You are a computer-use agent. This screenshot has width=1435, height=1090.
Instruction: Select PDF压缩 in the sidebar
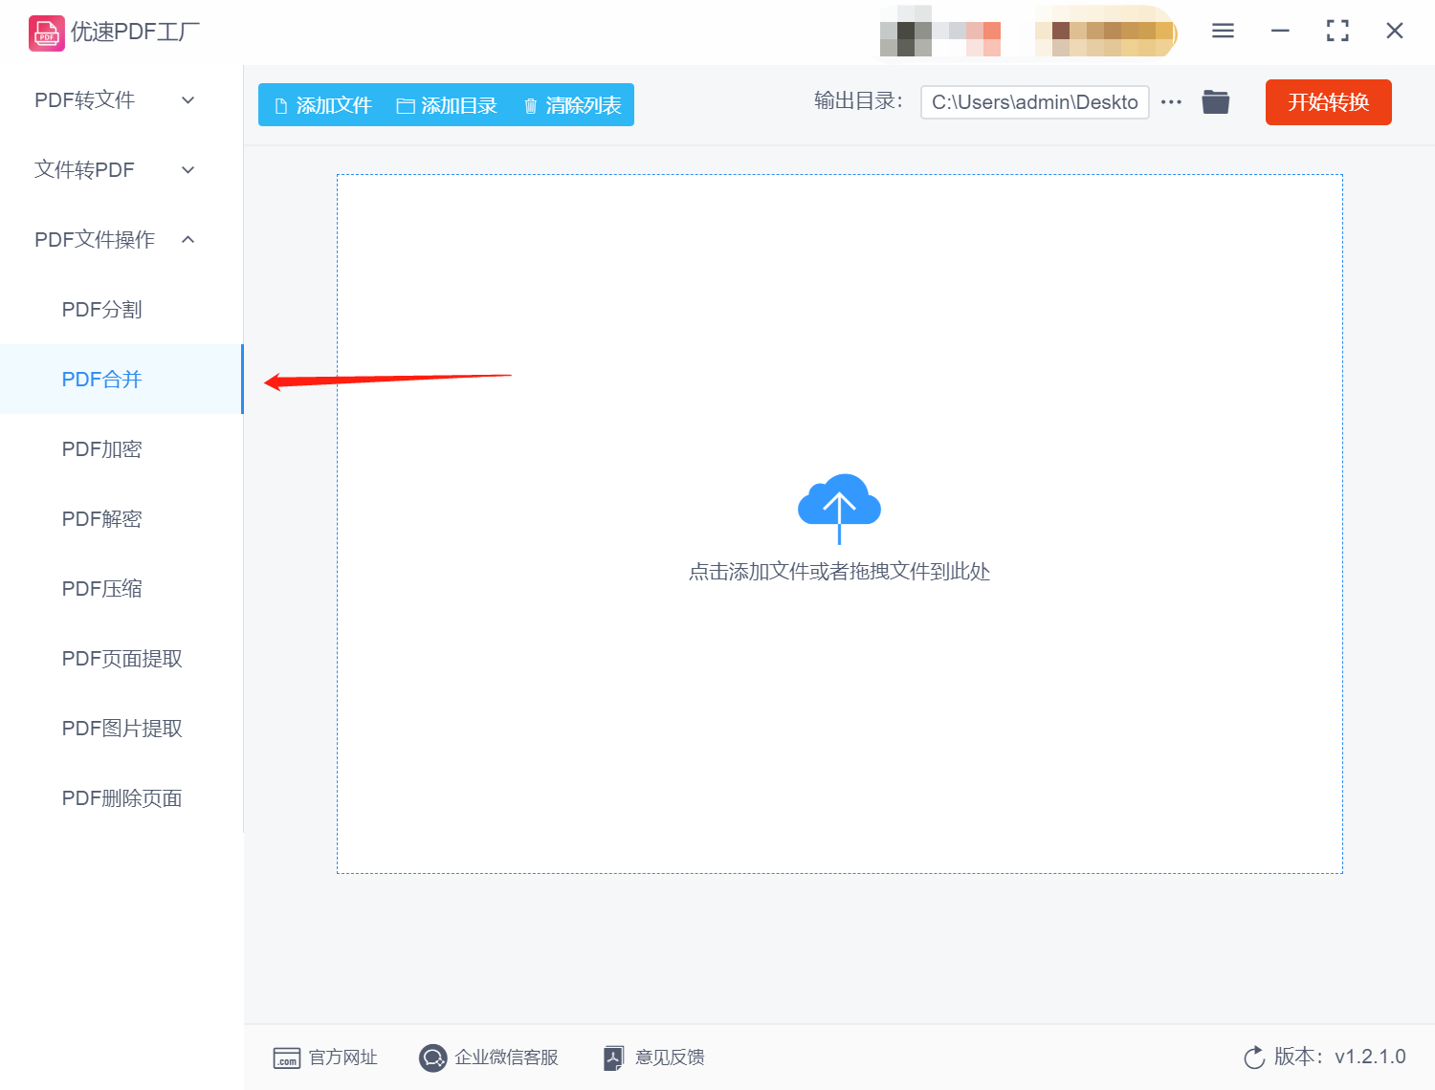pos(121,589)
